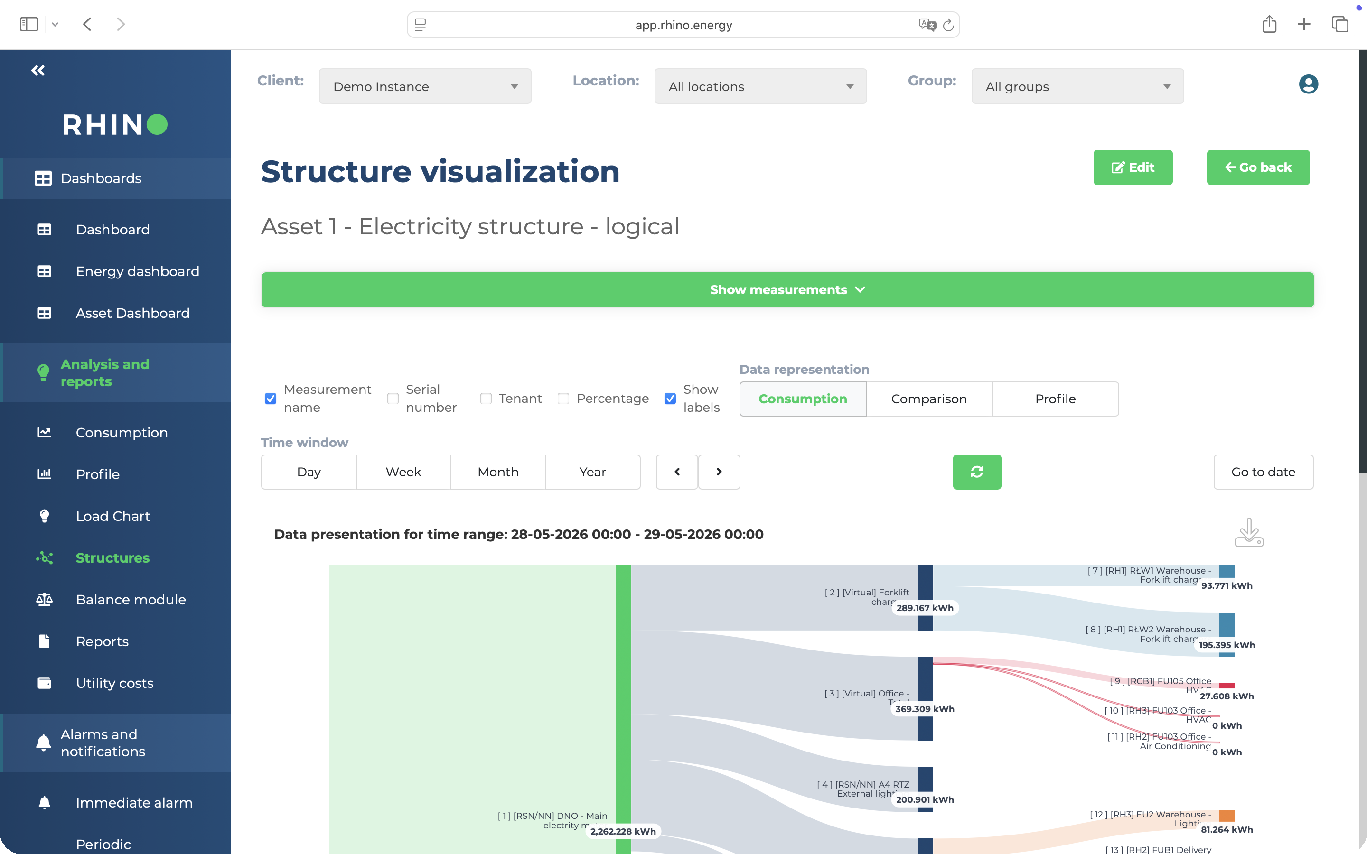Show Safari tab overview
Image resolution: width=1367 pixels, height=854 pixels.
coord(1340,24)
